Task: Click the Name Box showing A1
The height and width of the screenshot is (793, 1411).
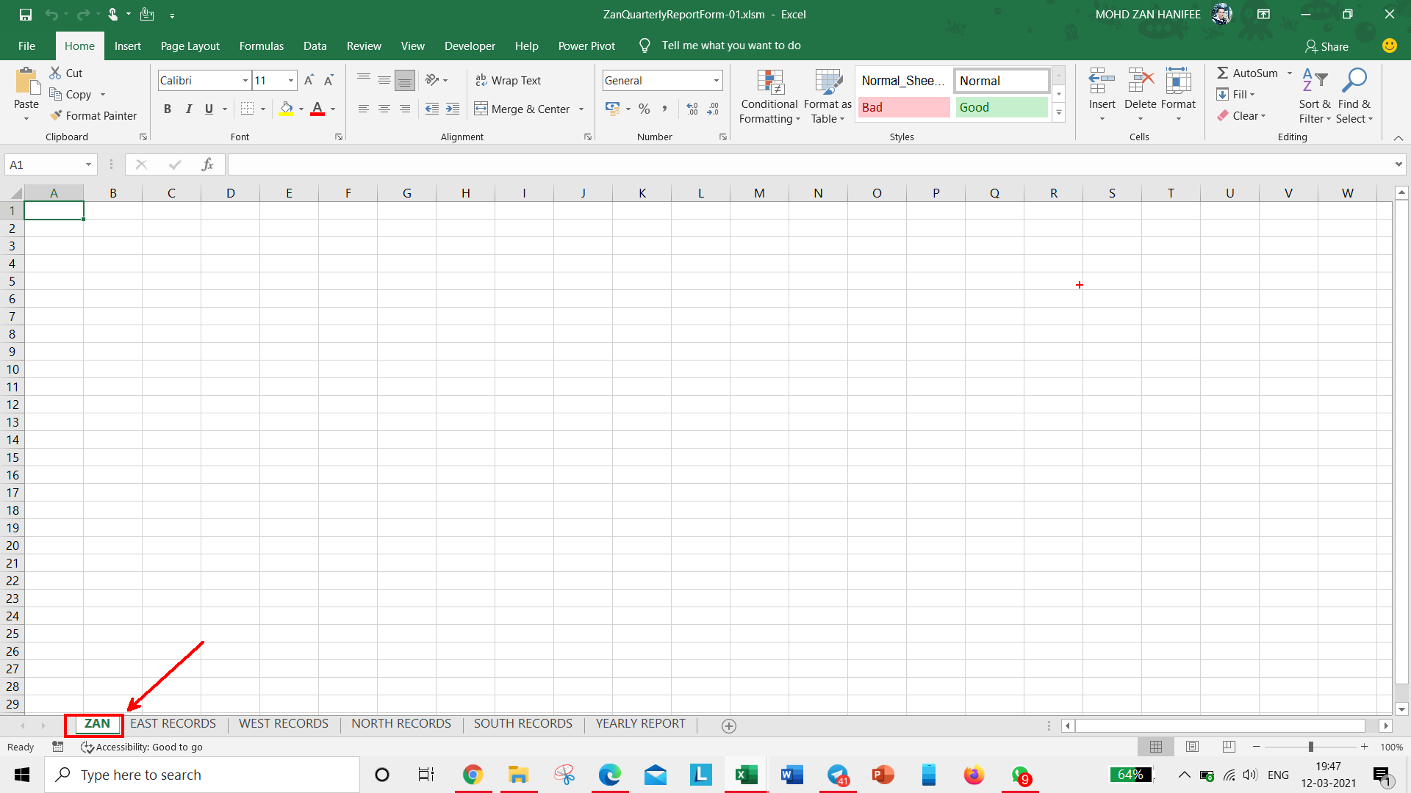Action: (x=44, y=164)
